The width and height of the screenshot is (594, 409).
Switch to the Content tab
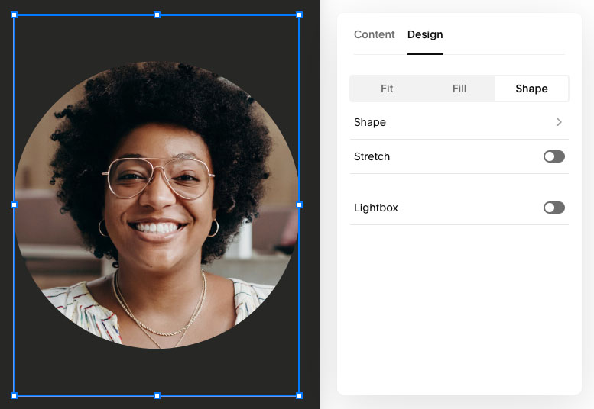point(375,34)
